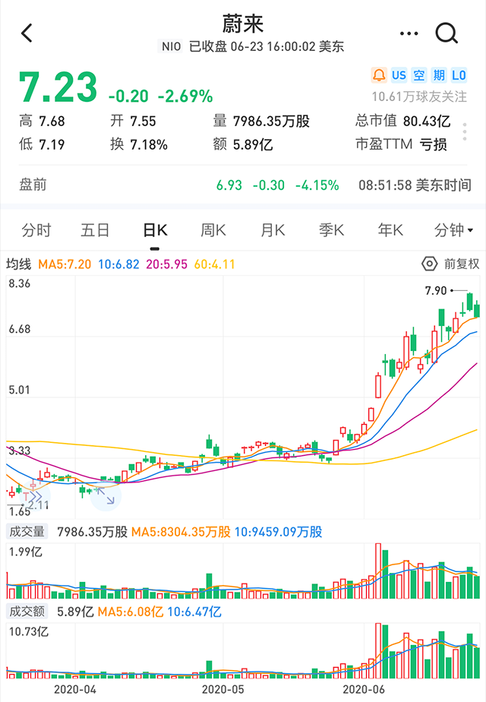Tap the 总市值 80.43亿 market cap
Viewport: 486px width, 702px height.
[402, 121]
